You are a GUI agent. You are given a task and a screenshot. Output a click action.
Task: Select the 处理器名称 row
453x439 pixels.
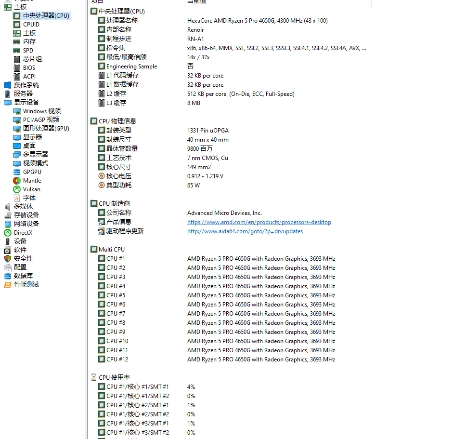coord(122,21)
